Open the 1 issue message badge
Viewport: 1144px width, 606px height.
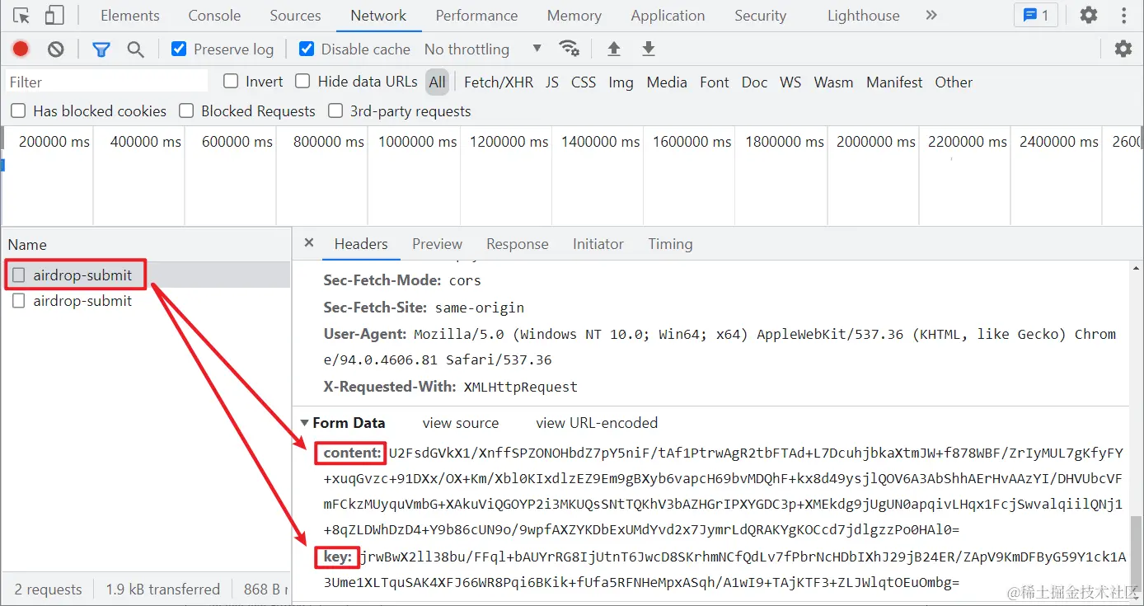click(x=1036, y=15)
